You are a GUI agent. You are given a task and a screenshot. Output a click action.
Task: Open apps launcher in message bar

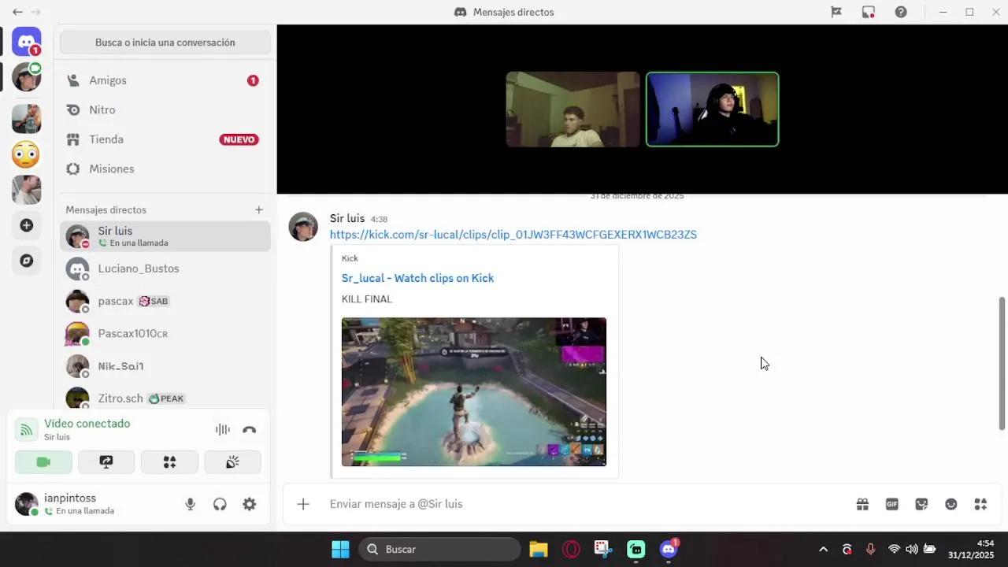click(980, 504)
